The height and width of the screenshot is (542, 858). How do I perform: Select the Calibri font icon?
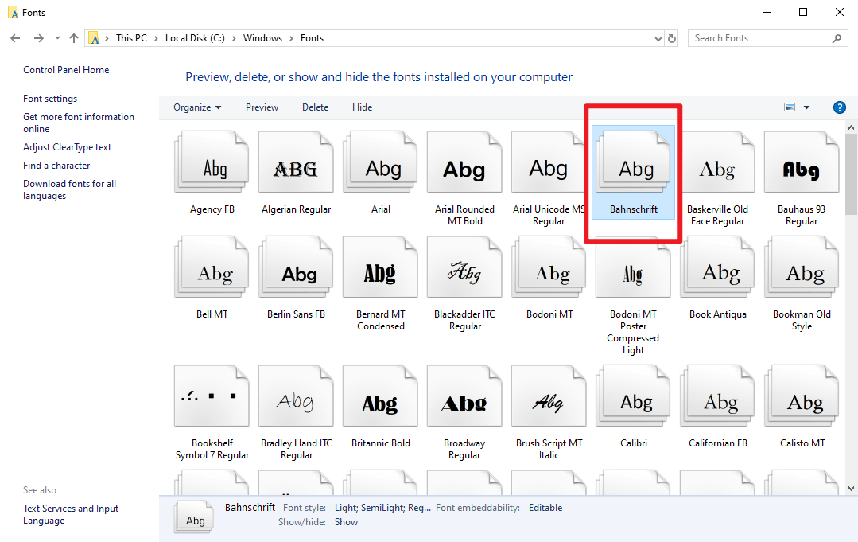(x=633, y=396)
